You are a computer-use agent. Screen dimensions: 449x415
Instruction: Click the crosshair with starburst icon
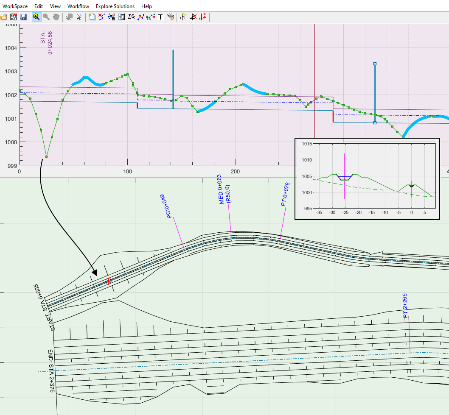click(x=183, y=17)
